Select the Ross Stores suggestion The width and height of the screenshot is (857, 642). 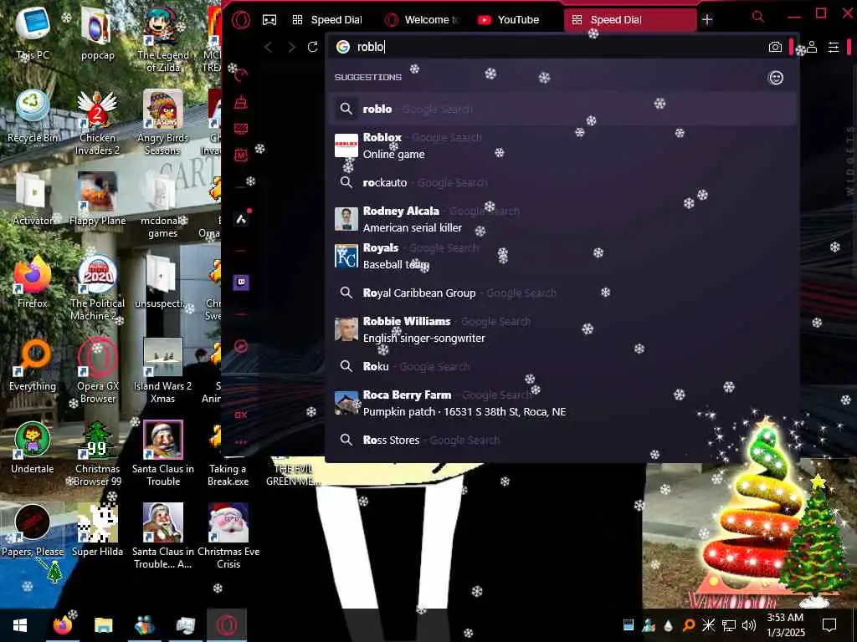563,440
